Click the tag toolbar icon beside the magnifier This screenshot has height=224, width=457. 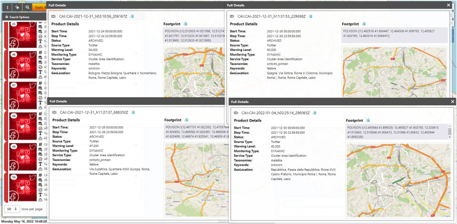pos(17,8)
